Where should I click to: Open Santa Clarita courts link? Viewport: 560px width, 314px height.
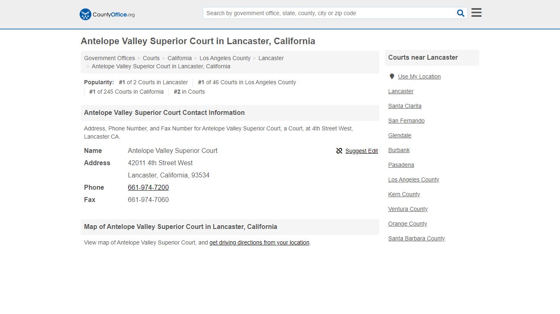pyautogui.click(x=405, y=106)
